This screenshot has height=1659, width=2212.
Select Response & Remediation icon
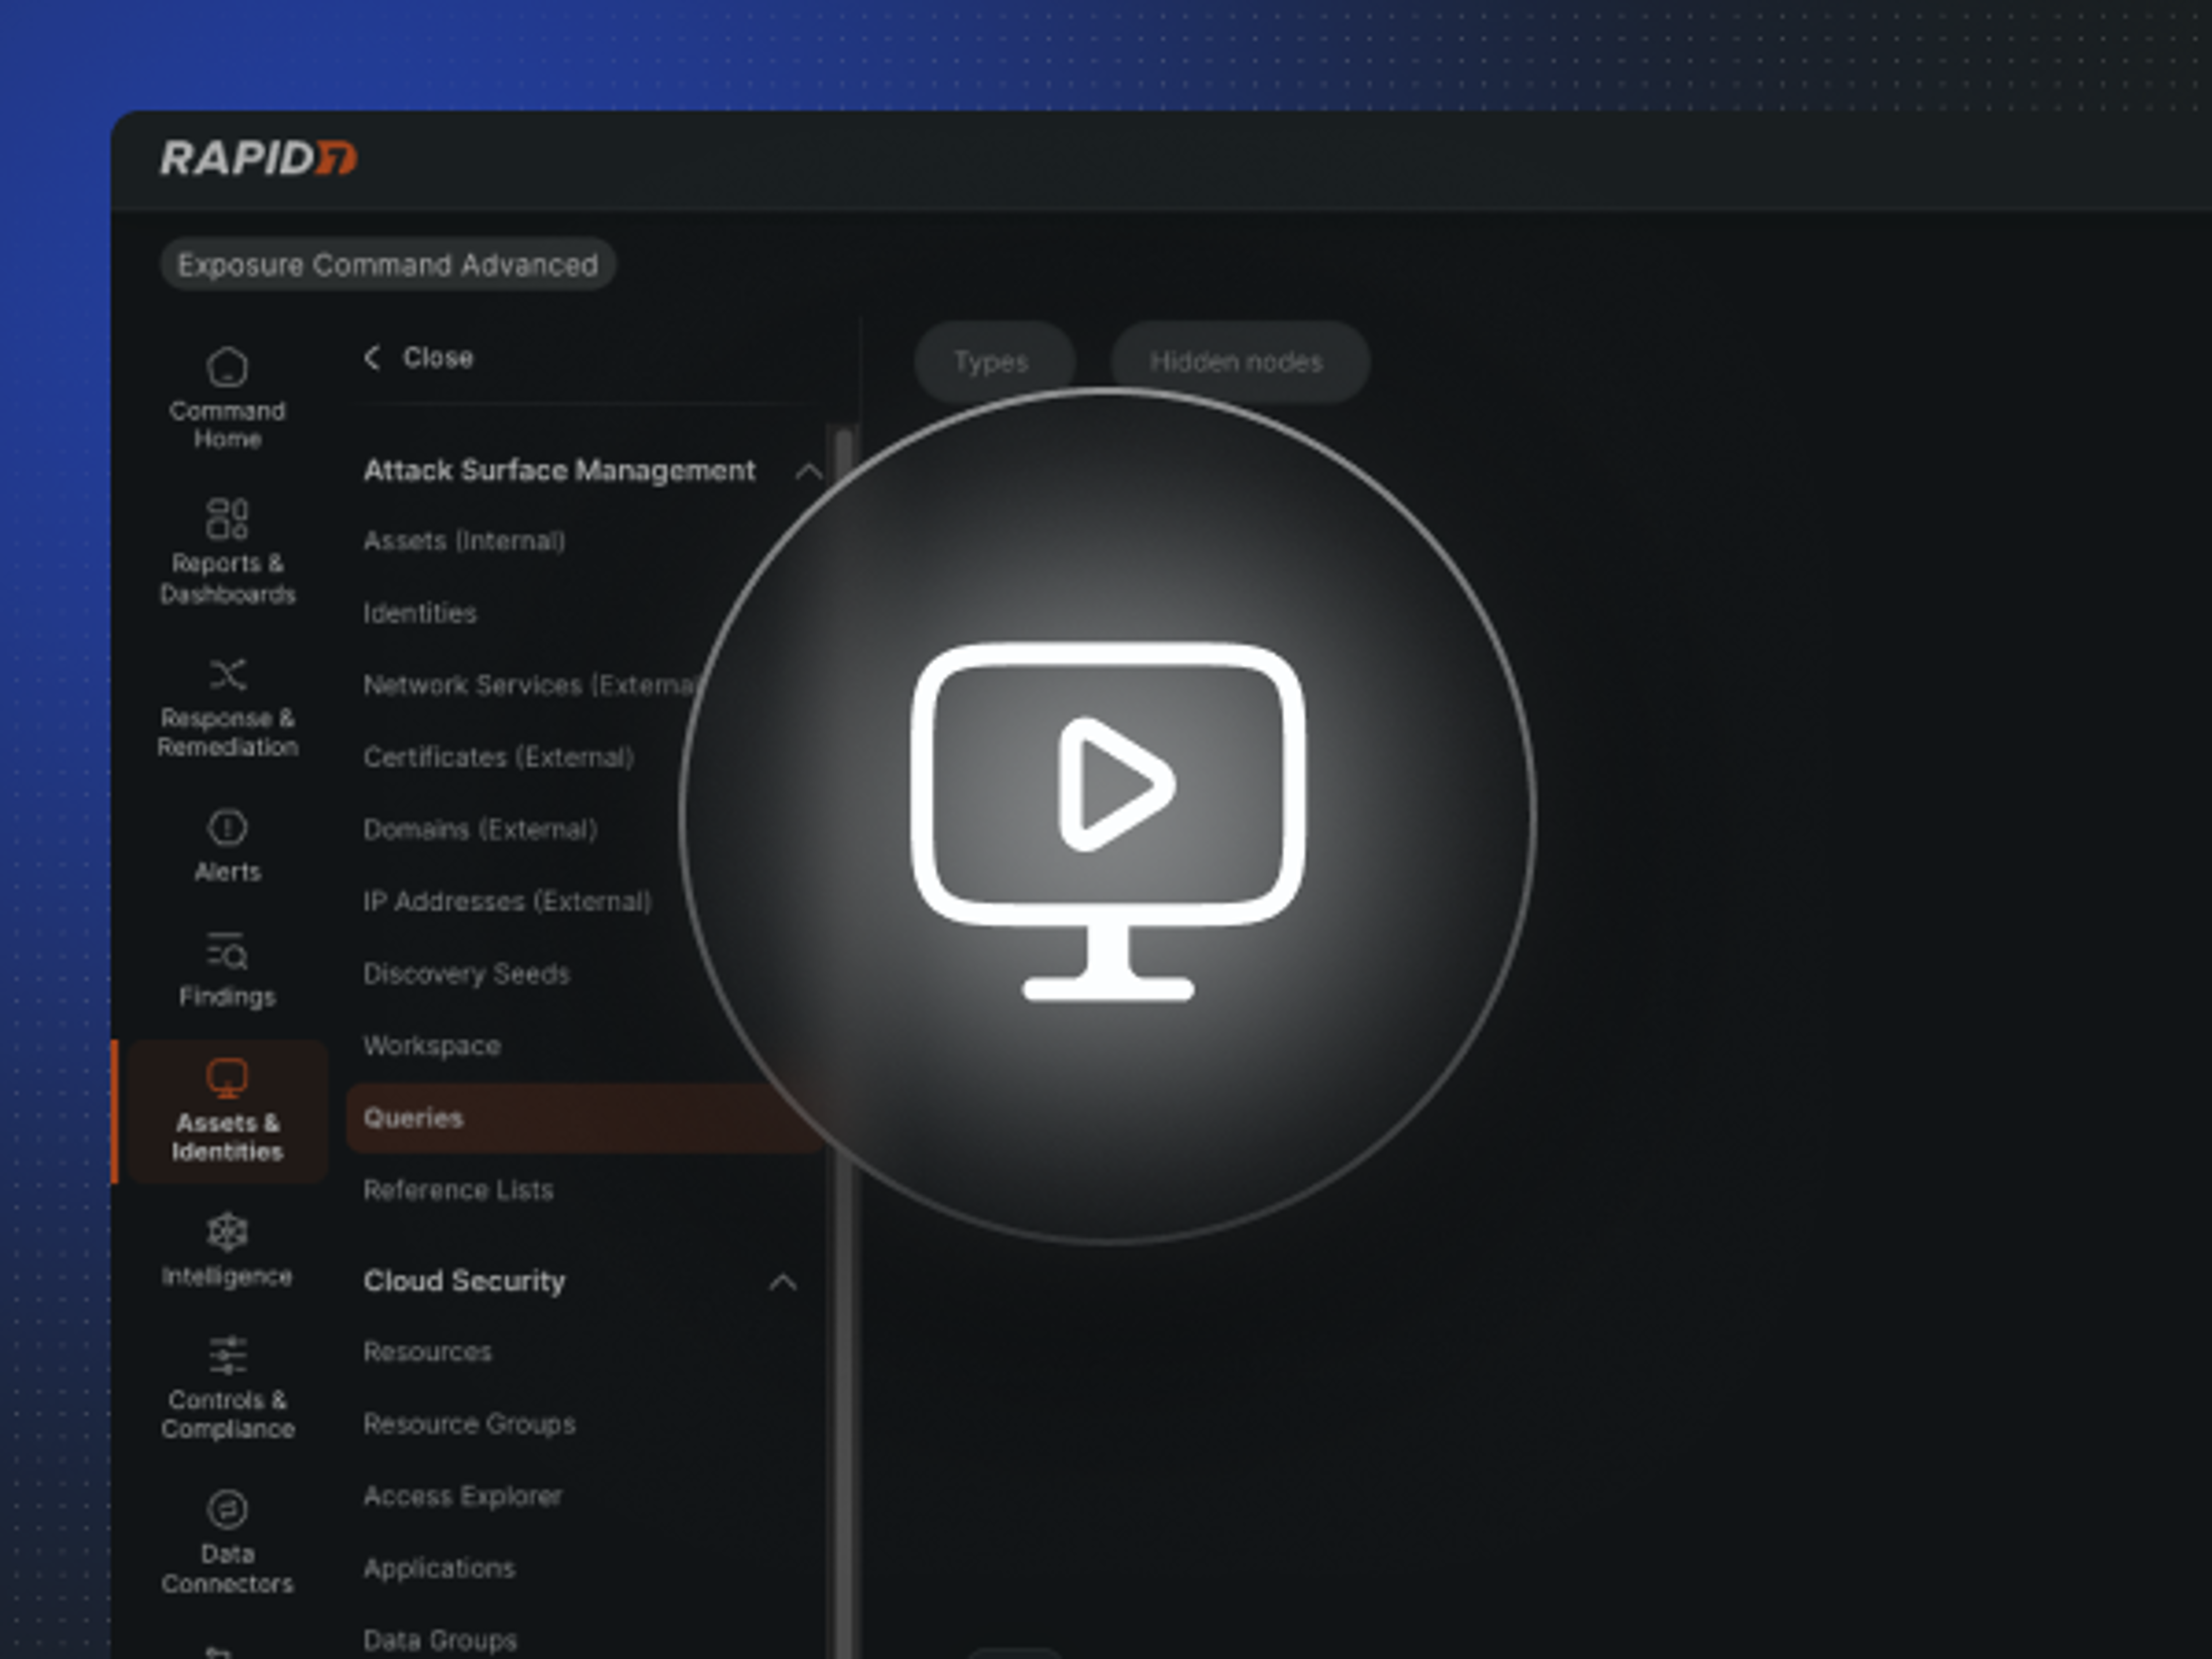227,674
